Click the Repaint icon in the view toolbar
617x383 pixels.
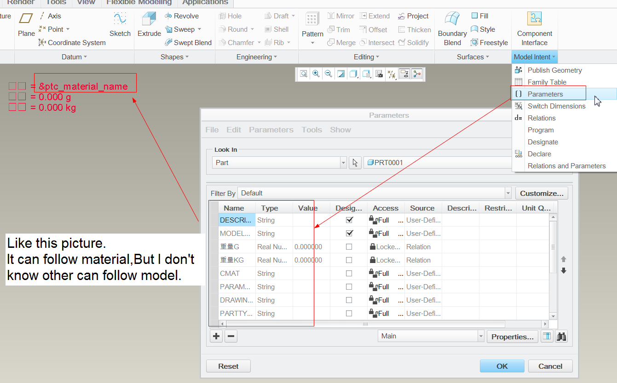[341, 74]
